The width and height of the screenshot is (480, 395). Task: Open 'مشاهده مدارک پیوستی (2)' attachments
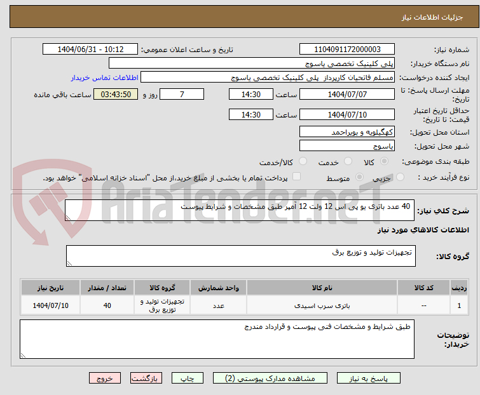(270, 378)
